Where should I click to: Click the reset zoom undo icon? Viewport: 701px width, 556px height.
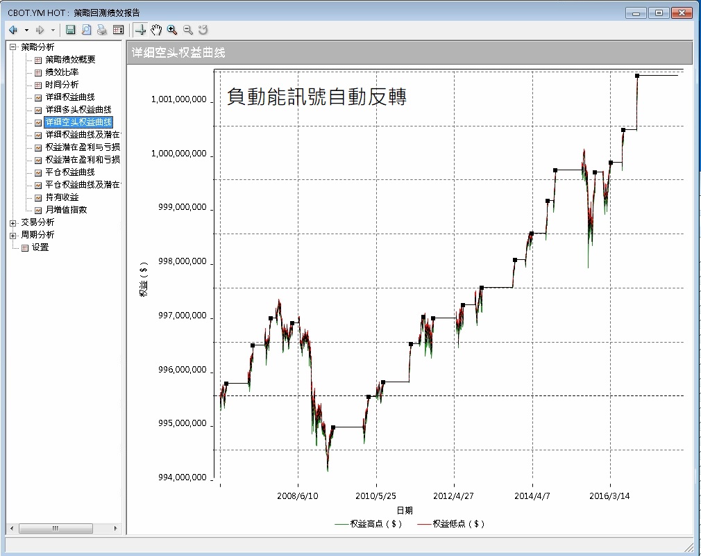(203, 30)
